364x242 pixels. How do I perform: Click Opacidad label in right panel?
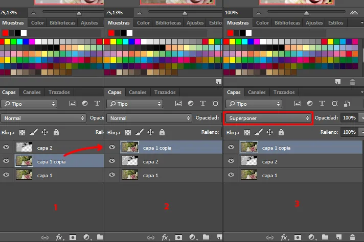(326, 118)
